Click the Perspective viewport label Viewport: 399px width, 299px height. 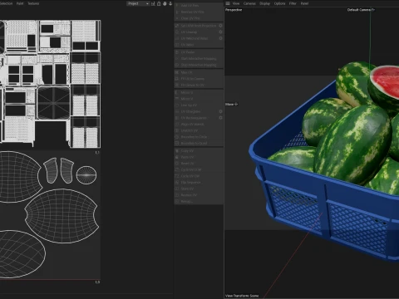234,10
